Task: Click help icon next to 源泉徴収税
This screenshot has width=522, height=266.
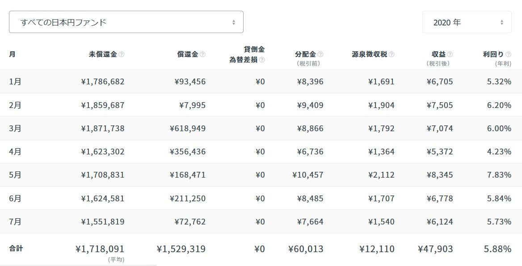Action: point(391,54)
